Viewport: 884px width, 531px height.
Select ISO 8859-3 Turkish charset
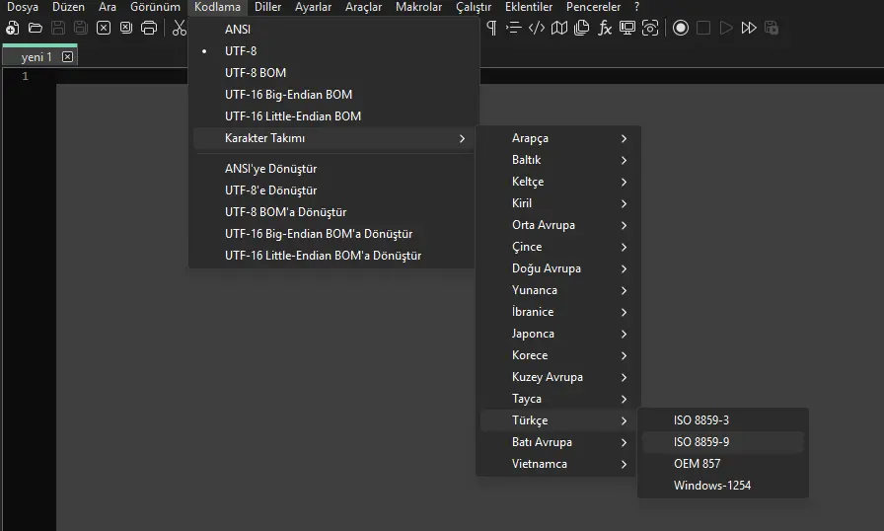point(723,420)
